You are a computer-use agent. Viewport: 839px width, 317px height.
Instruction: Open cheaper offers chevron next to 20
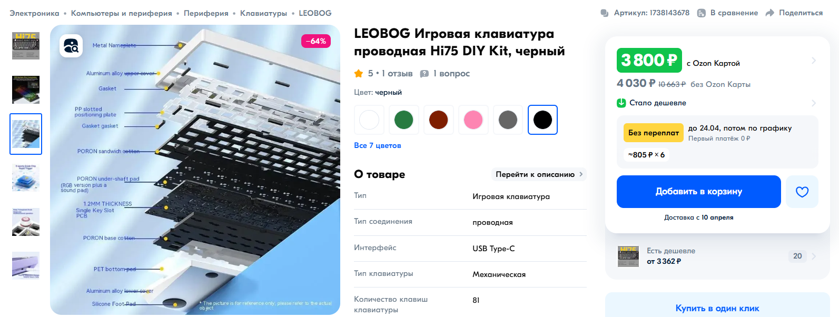coord(814,256)
